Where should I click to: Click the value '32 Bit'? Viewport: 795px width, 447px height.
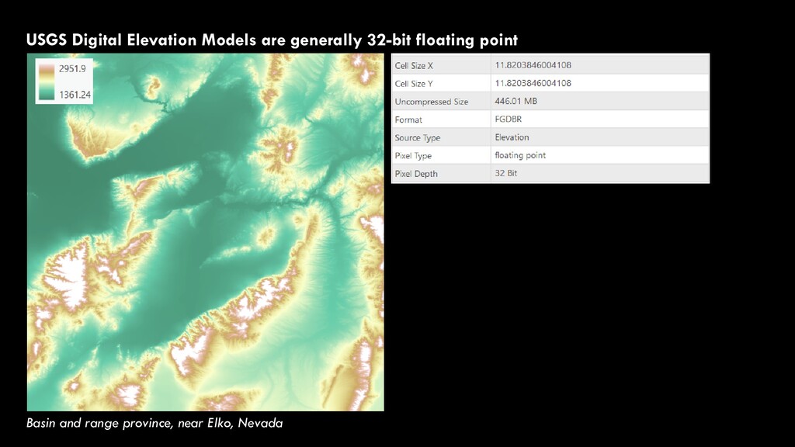pos(506,173)
